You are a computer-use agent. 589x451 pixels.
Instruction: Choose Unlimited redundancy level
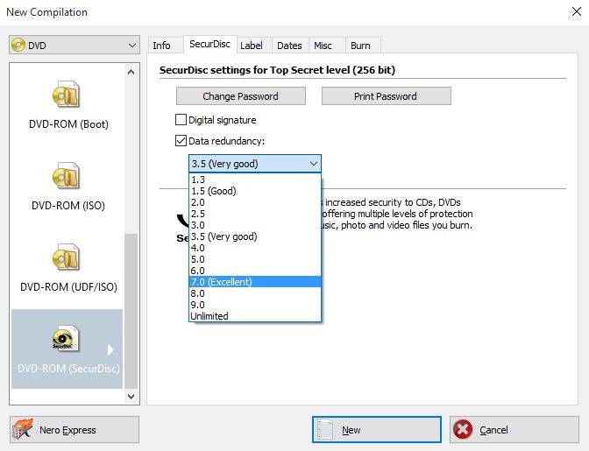255,316
